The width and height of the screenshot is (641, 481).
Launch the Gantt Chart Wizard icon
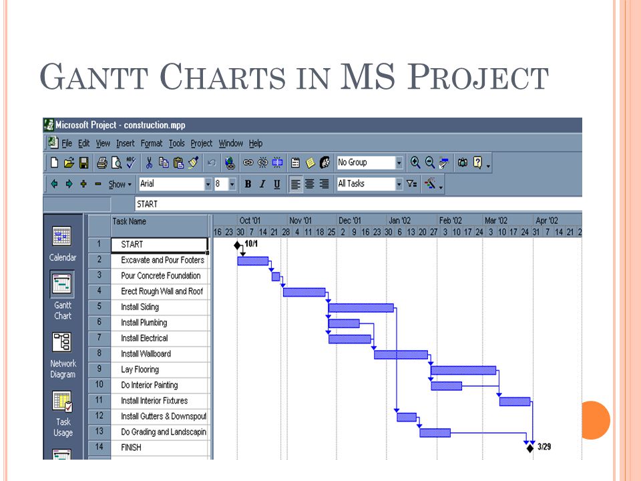click(430, 184)
